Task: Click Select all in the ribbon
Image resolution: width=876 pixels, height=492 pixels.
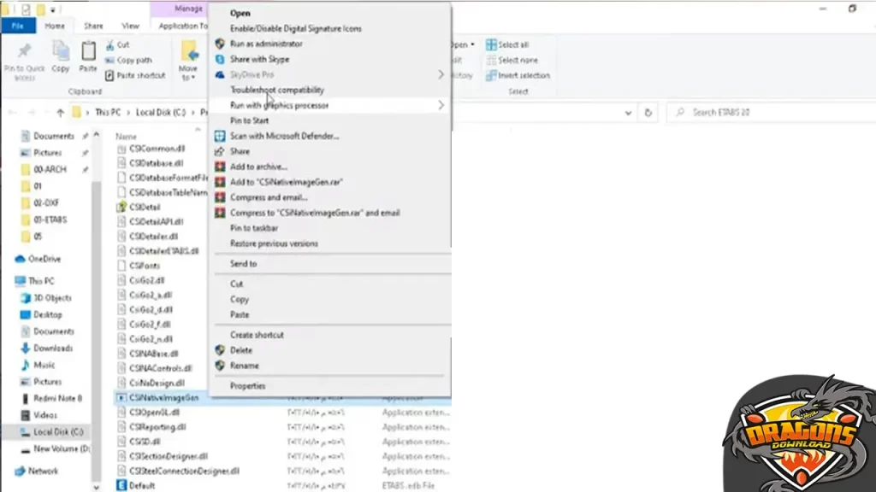Action: click(512, 44)
